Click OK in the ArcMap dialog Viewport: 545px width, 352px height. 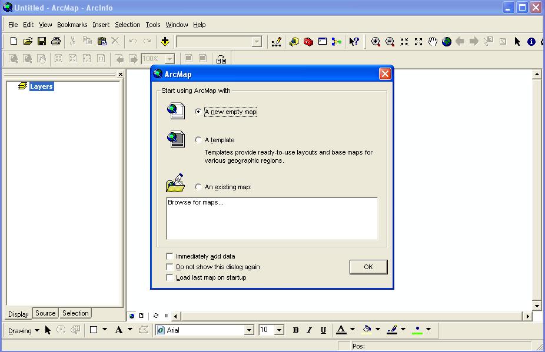pos(368,267)
